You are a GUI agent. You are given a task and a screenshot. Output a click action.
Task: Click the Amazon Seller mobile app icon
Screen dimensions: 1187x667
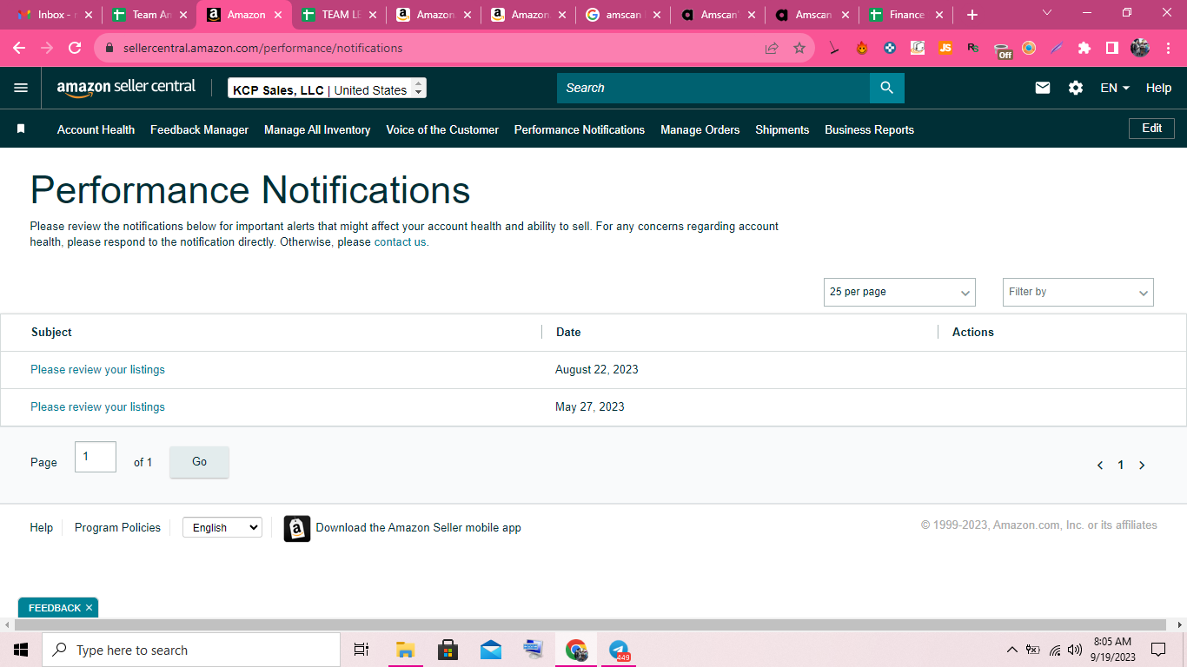pyautogui.click(x=297, y=528)
